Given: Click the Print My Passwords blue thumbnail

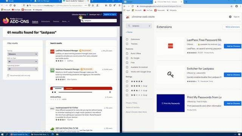Looking at the screenshot, I should 171,103.
